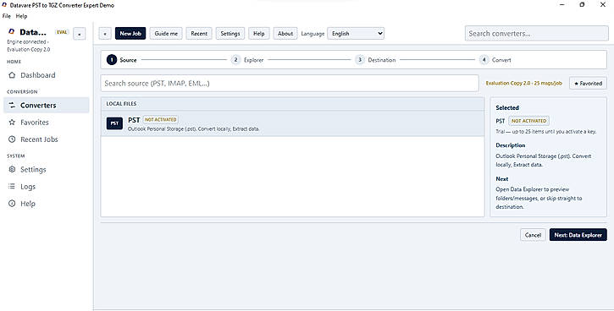Open the Help menu in menu bar
This screenshot has width=614, height=311.
pyautogui.click(x=21, y=16)
